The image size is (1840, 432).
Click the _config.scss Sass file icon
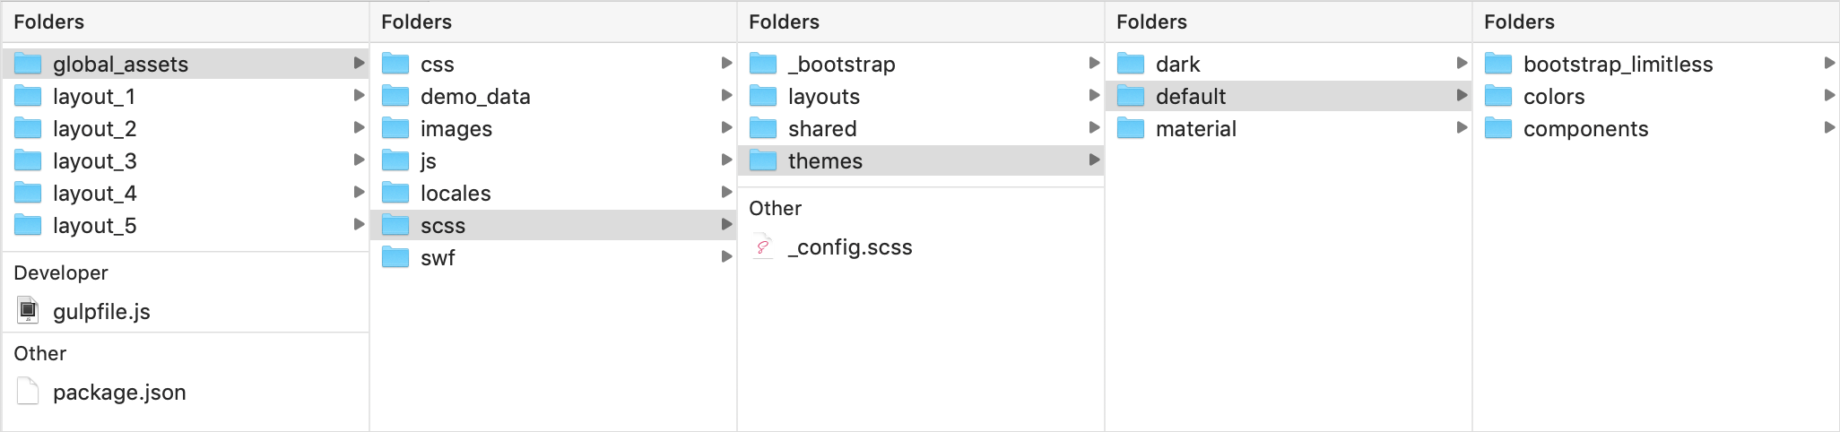[x=763, y=246]
